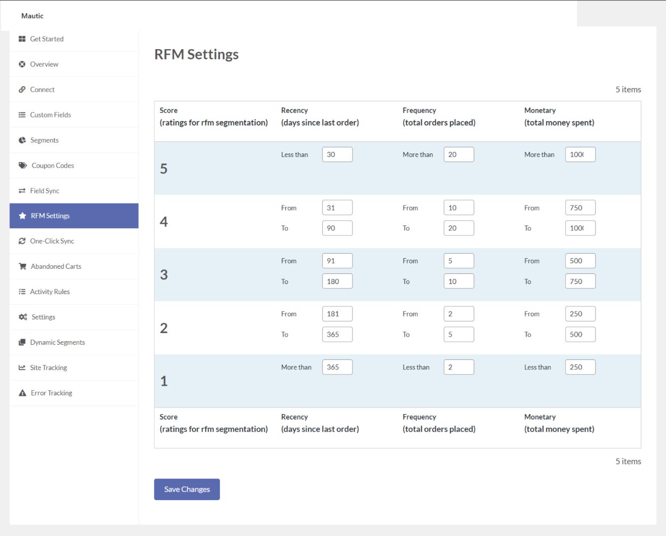Open the Get Started menu item
The width and height of the screenshot is (666, 536).
[74, 39]
